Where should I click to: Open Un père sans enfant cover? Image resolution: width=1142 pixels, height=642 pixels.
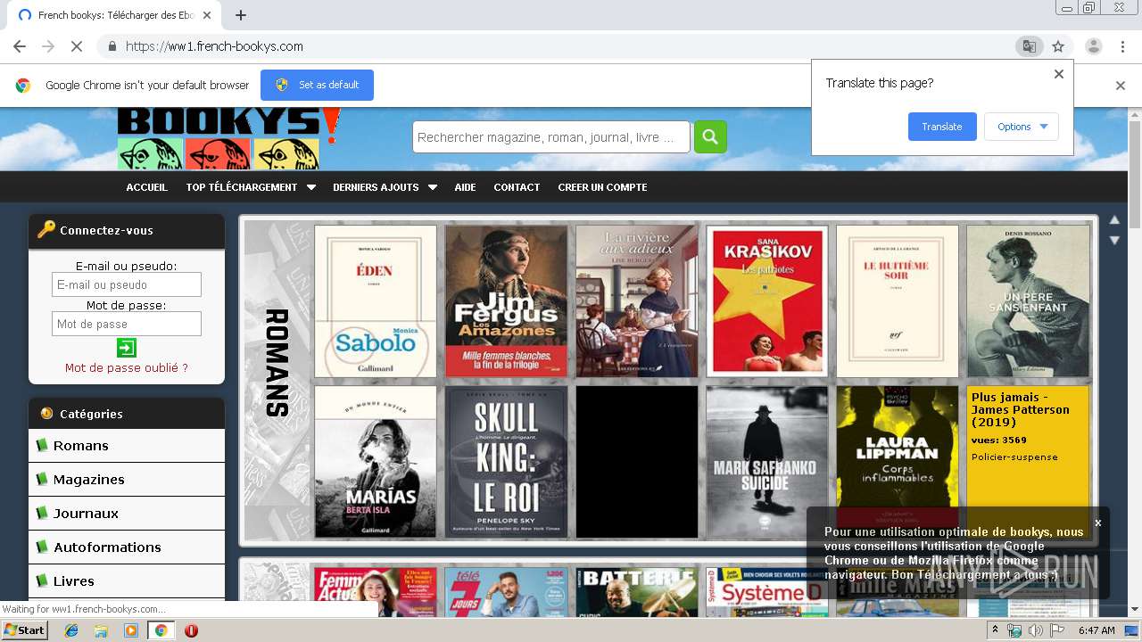[x=1028, y=301]
